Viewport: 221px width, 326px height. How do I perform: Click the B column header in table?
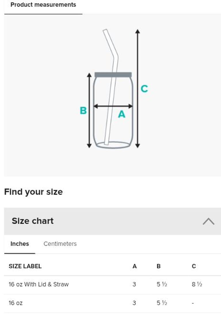159,266
